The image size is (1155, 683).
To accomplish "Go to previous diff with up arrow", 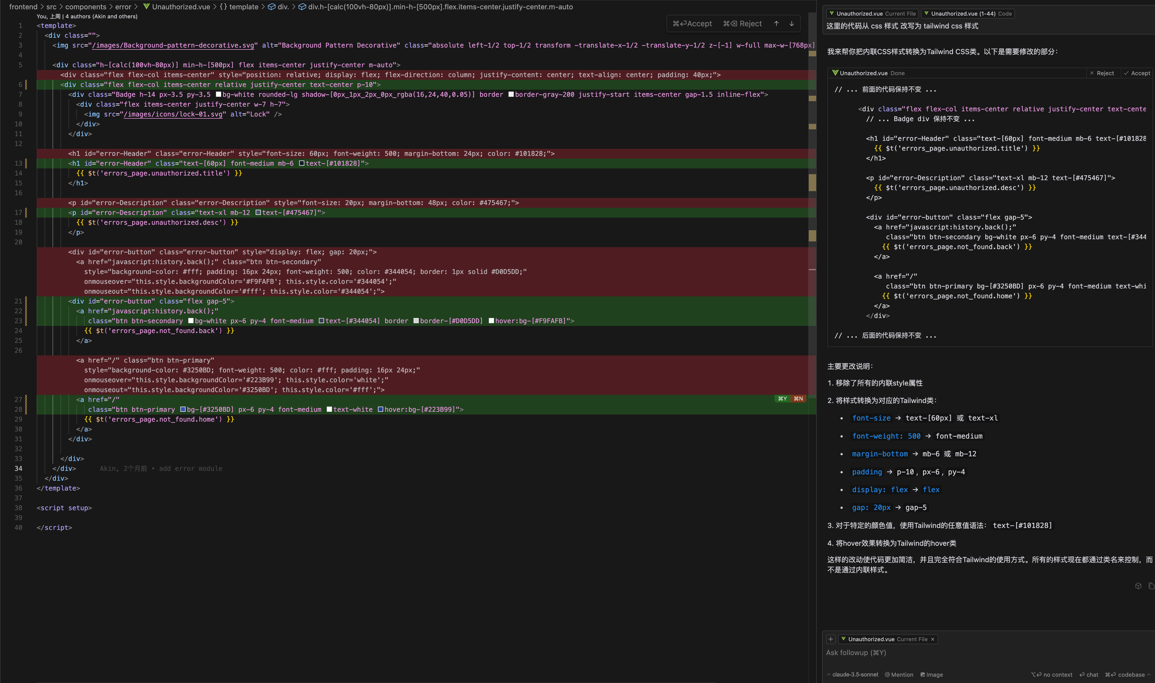I will click(x=776, y=24).
